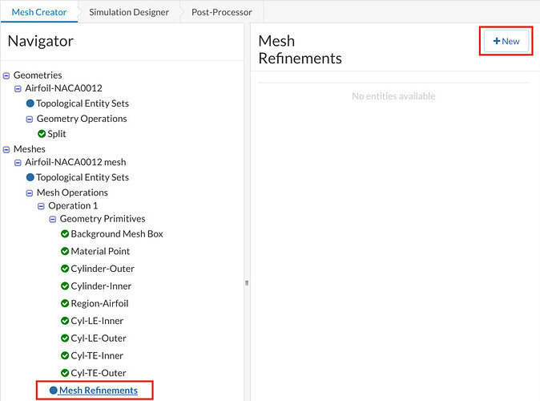This screenshot has width=540, height=401.
Task: Open the Mesh Refinements link
Action: [98, 391]
